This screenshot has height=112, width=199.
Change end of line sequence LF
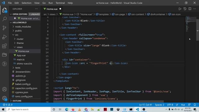click(x=177, y=105)
